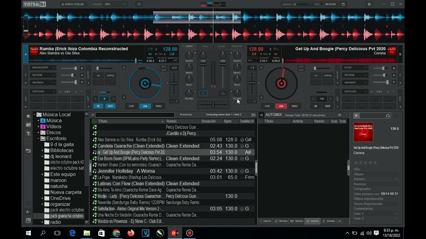Toggle VINYL mode on left deck
This screenshot has height=239, width=426.
(164, 67)
